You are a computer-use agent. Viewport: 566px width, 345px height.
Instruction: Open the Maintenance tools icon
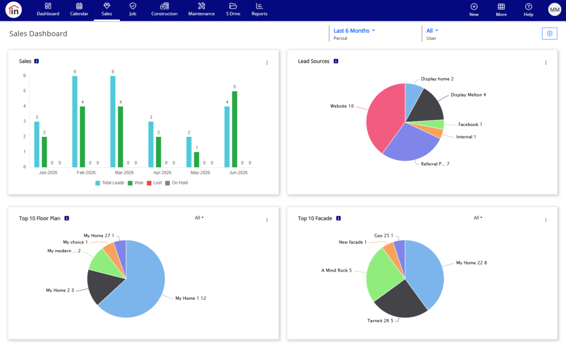201,6
